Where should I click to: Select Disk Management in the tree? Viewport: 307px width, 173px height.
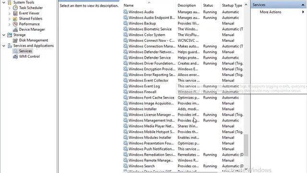[x=33, y=40]
